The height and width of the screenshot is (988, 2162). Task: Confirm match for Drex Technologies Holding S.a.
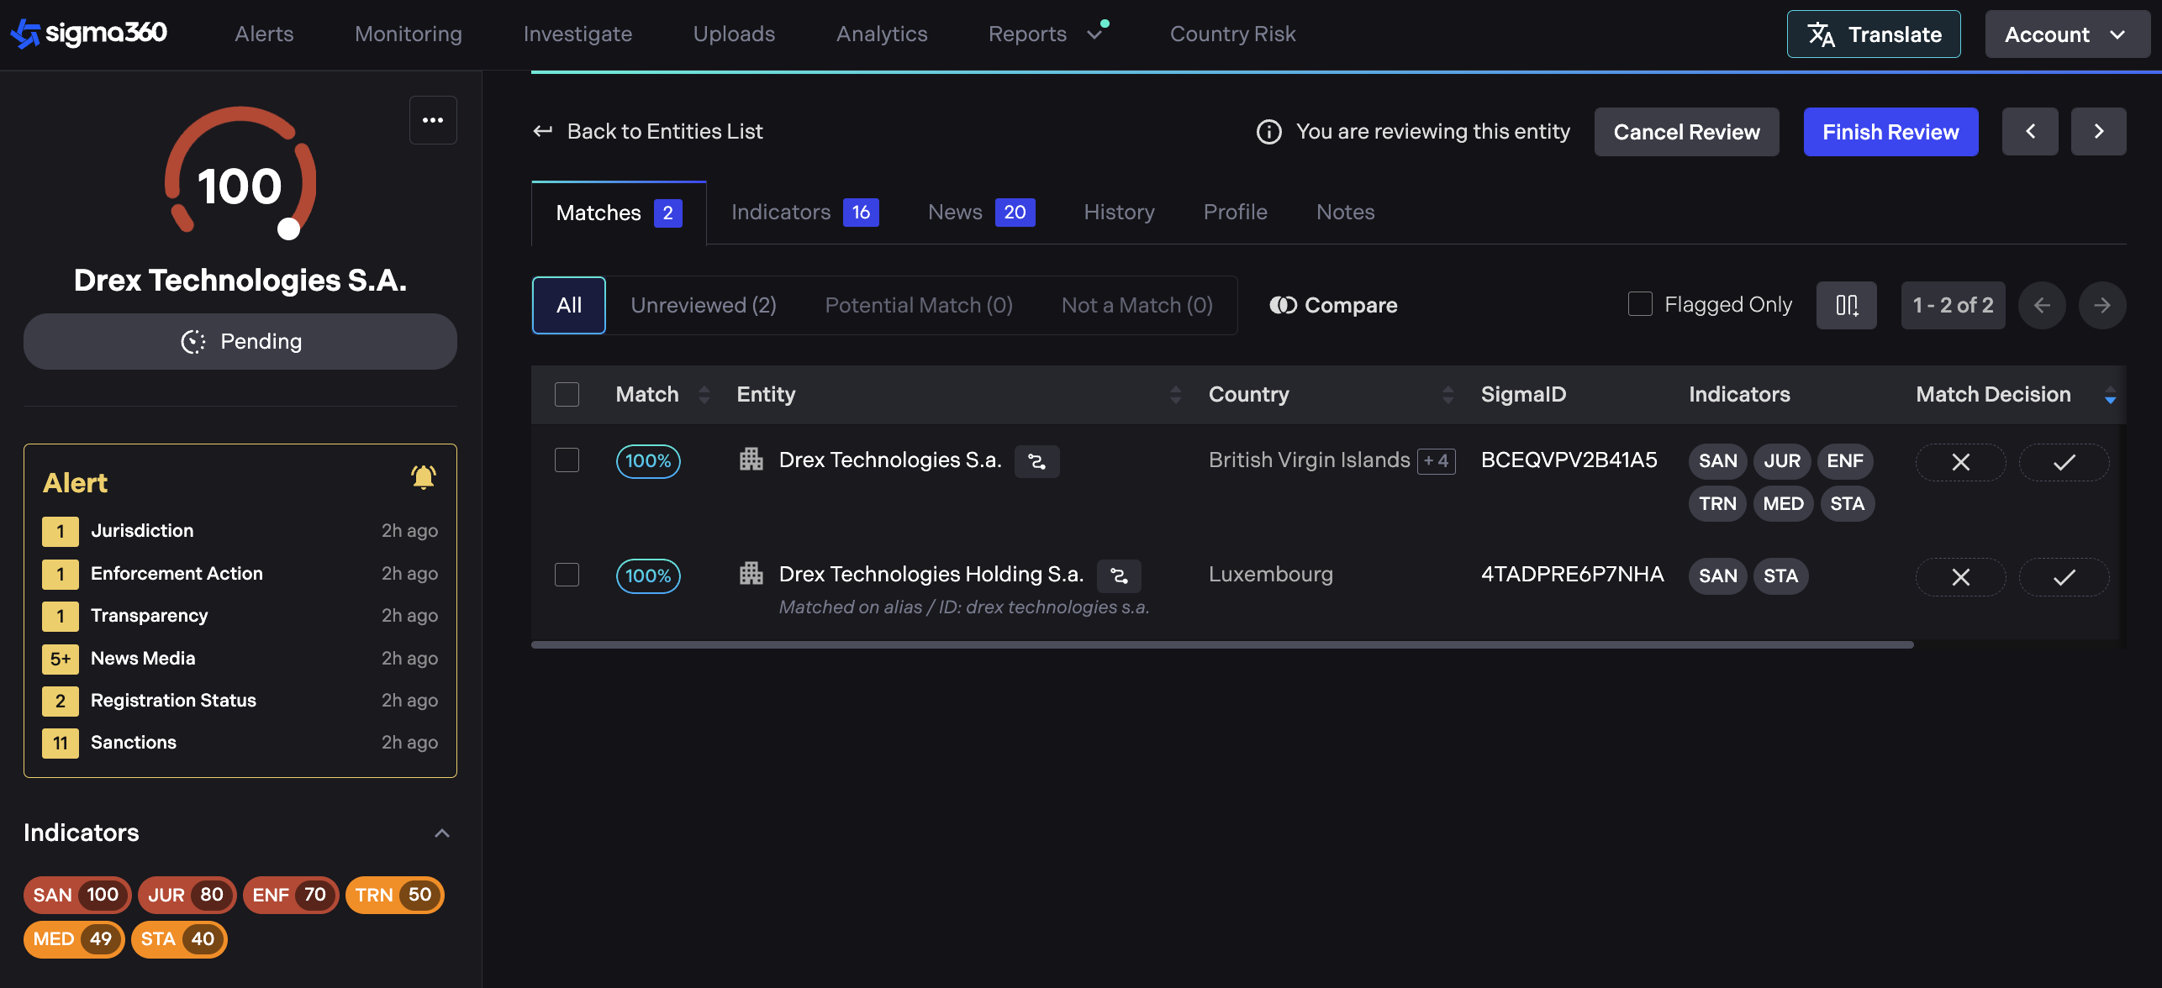pyautogui.click(x=2064, y=577)
